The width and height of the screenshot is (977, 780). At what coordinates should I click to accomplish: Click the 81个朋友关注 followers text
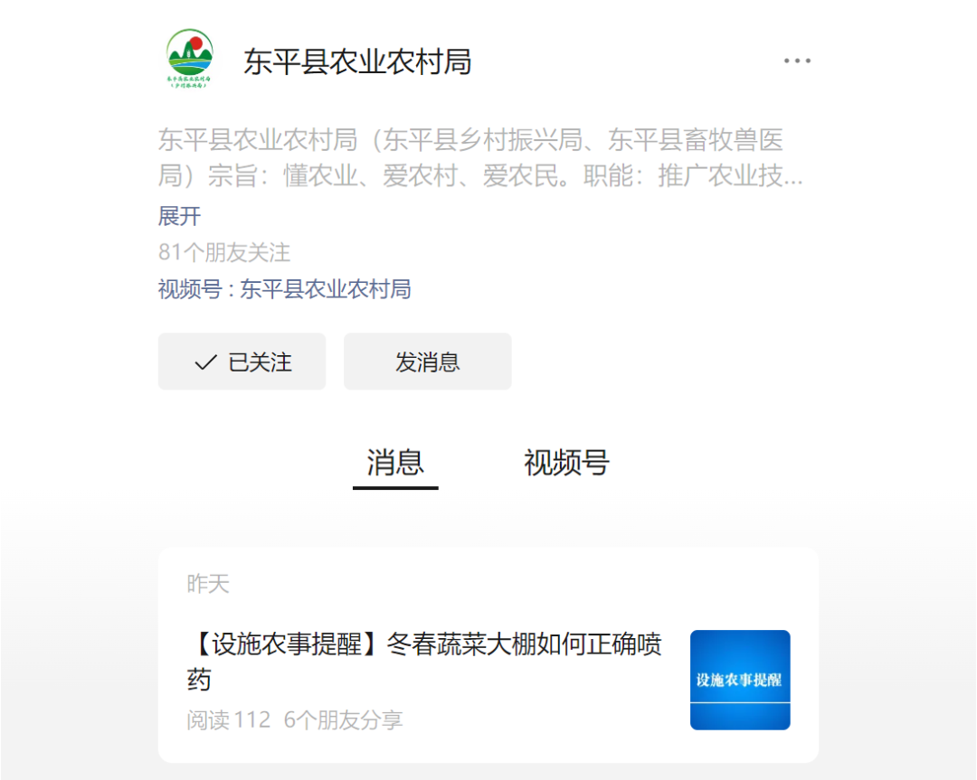(x=224, y=252)
